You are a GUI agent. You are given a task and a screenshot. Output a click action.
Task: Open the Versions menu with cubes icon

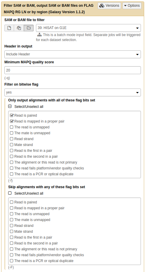109,6
